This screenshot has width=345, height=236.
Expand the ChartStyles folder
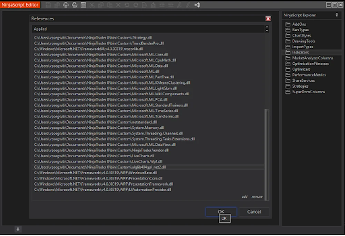(x=298, y=36)
